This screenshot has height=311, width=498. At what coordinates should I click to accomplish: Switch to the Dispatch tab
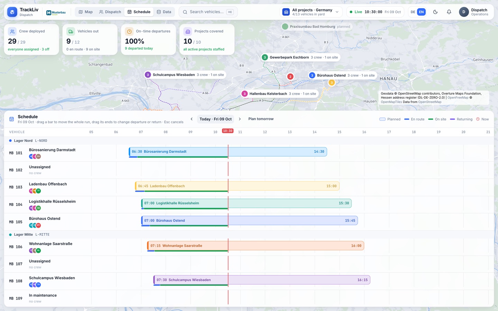(x=110, y=12)
